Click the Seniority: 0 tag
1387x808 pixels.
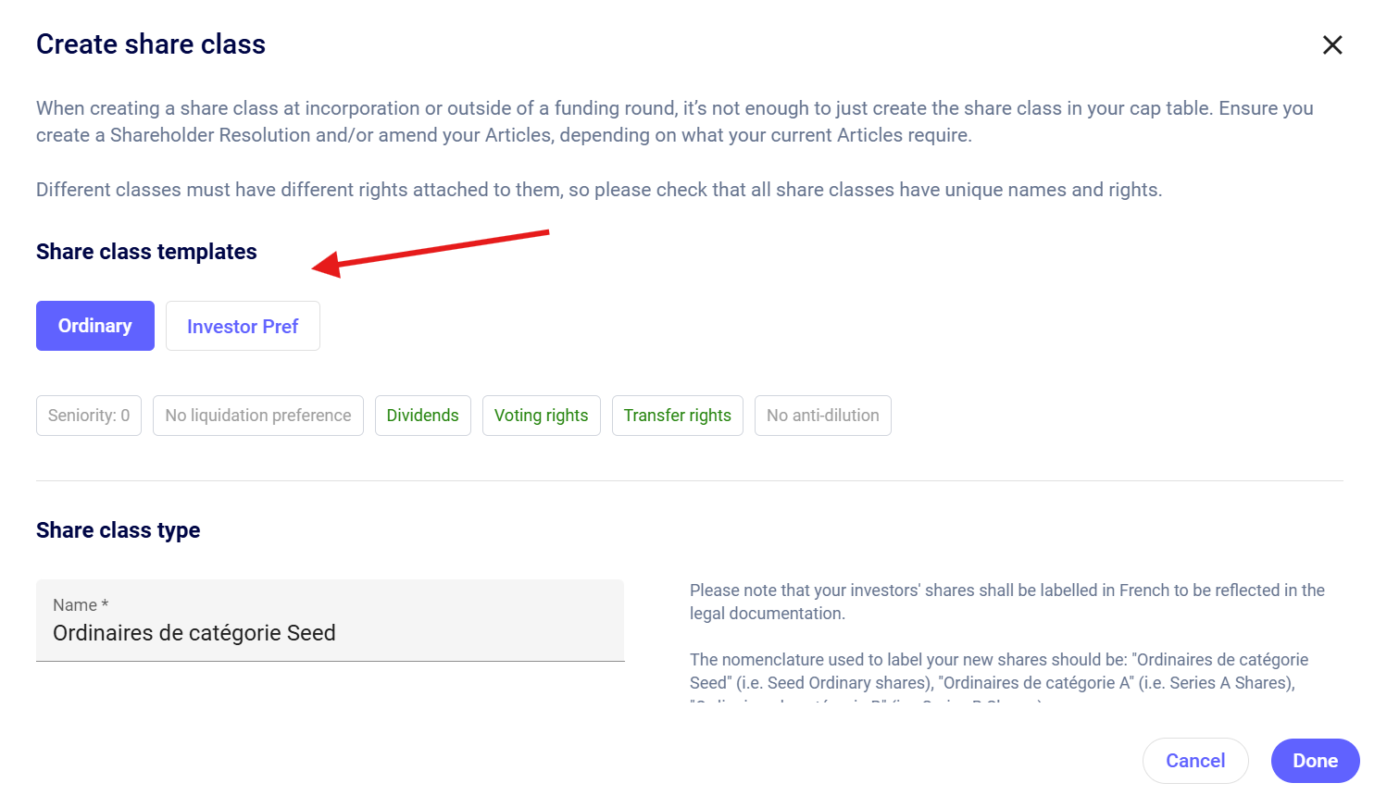point(89,416)
